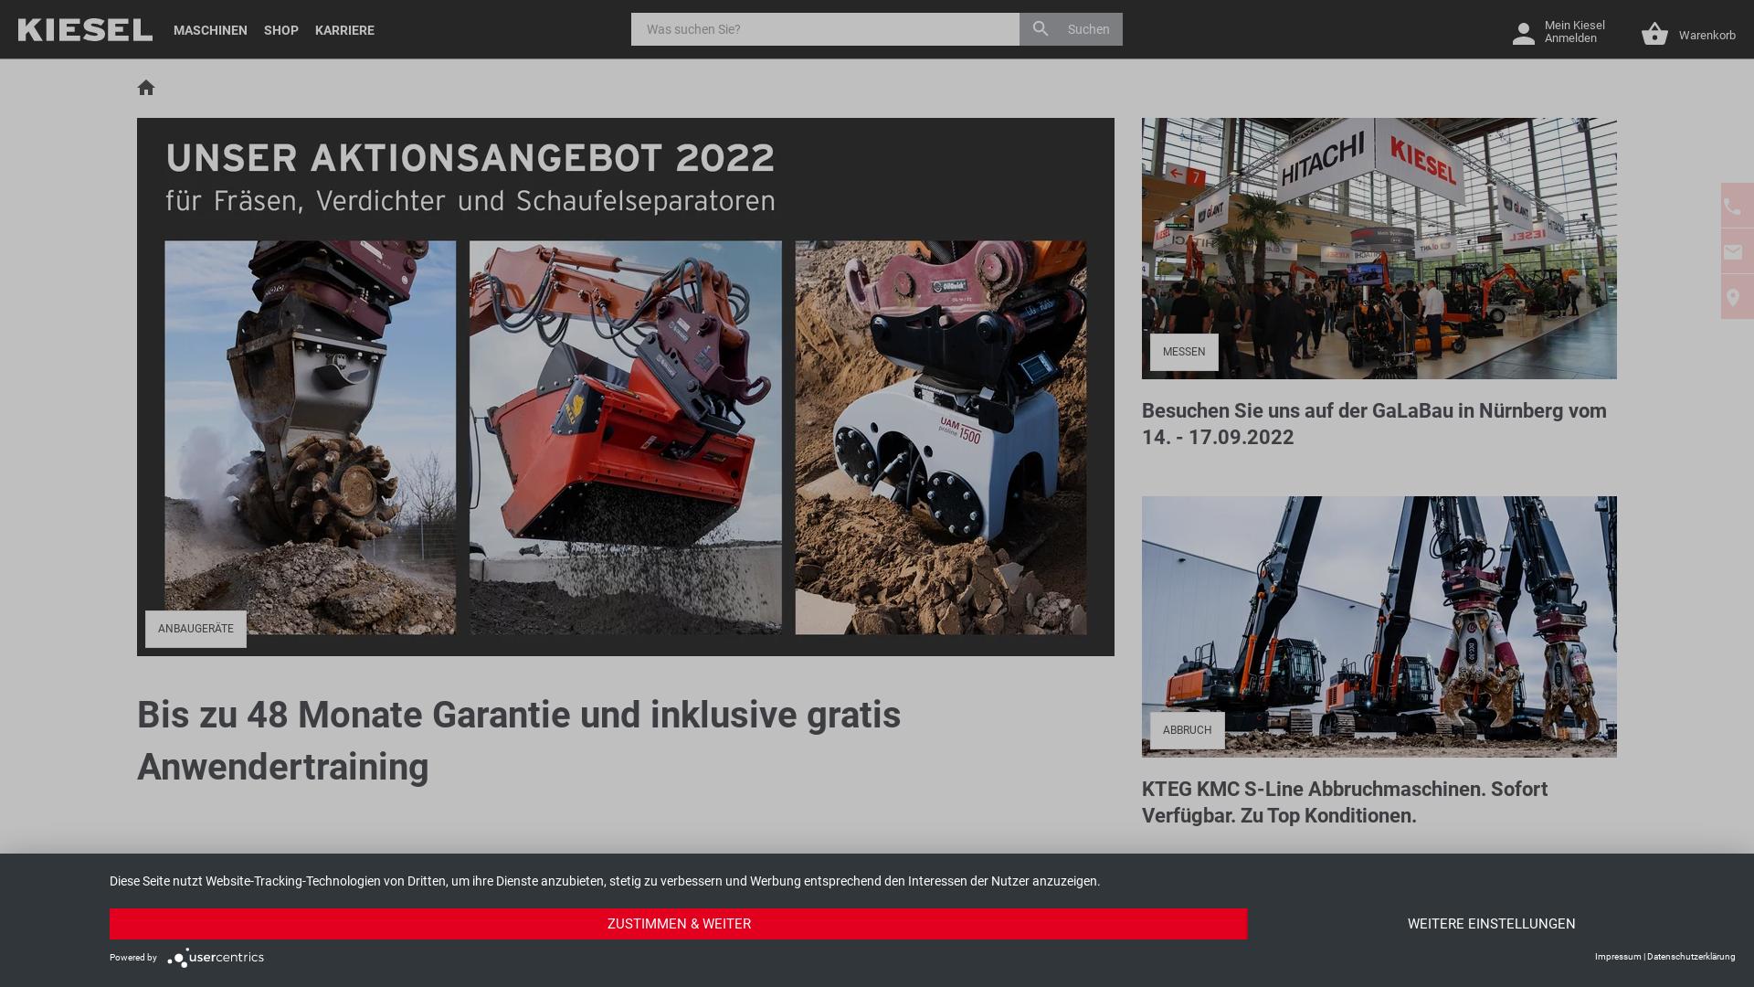Open the KTEG demolition machines photo
The width and height of the screenshot is (1754, 987).
tap(1379, 627)
